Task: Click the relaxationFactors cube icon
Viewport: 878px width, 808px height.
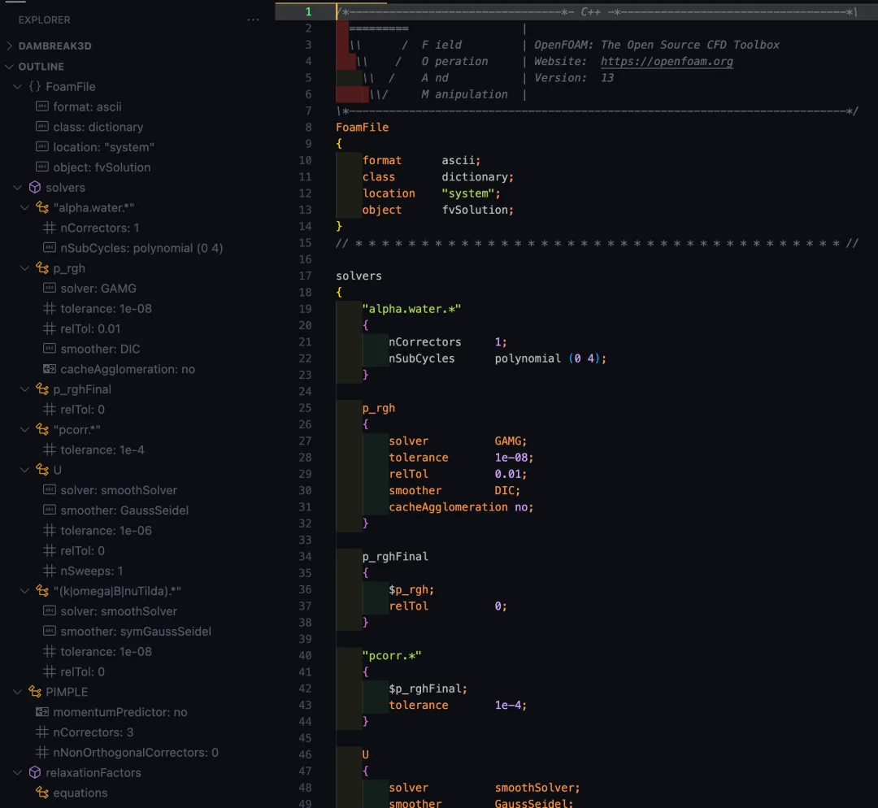Action: 34,773
